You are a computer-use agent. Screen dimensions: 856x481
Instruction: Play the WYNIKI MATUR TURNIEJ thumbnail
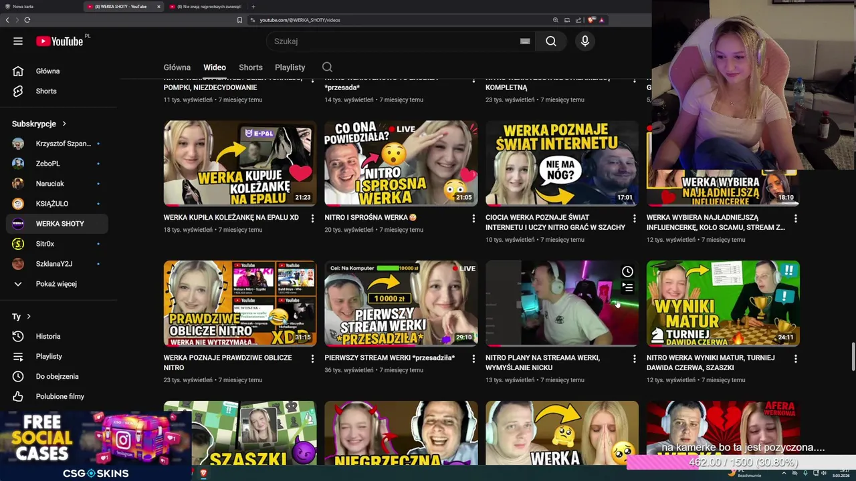point(723,303)
